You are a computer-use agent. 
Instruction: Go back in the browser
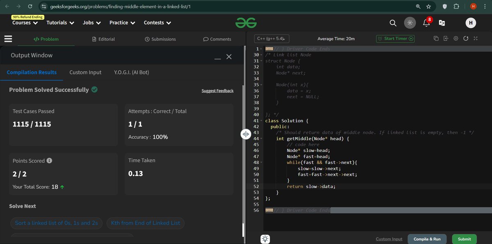tap(7, 7)
